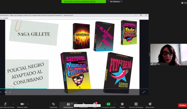Open Sección de Grupos icon
187x109 pixels.
point(136,104)
